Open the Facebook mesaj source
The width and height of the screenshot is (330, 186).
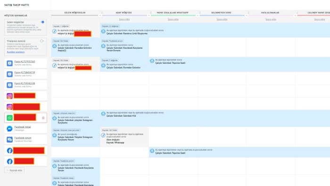pyautogui.click(x=23, y=127)
